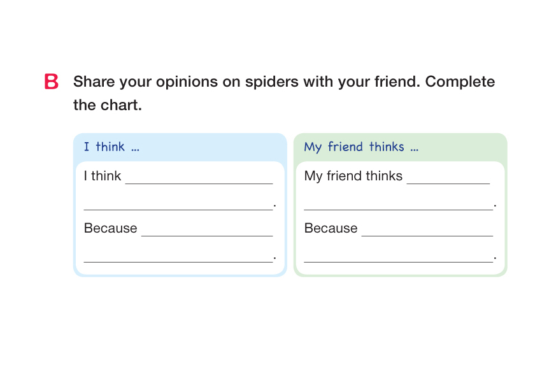The image size is (556, 390).
Task: Click the last blank line in green box
Action: click(x=399, y=258)
